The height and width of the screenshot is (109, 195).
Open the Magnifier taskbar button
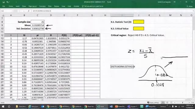tap(151, 106)
